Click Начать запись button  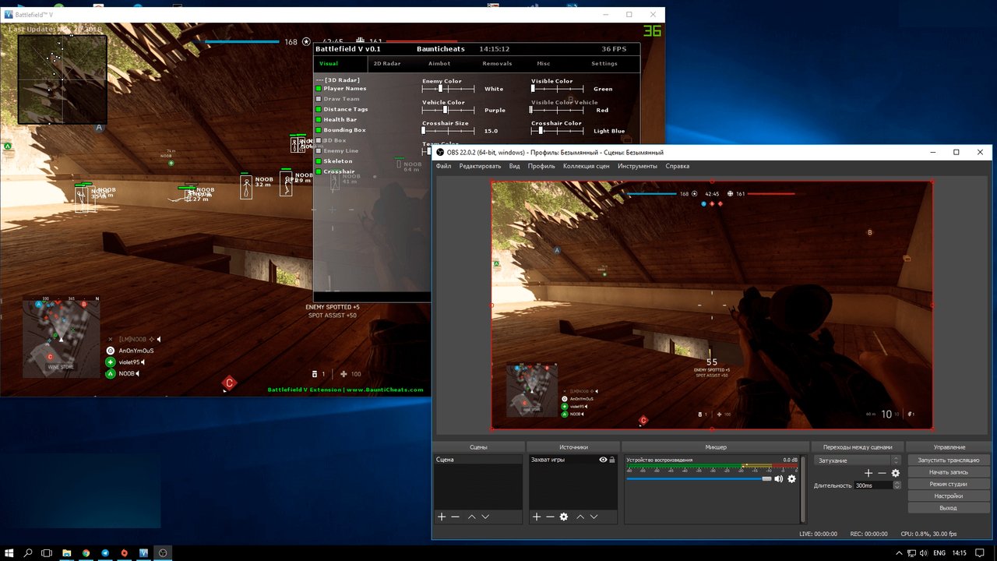click(948, 472)
